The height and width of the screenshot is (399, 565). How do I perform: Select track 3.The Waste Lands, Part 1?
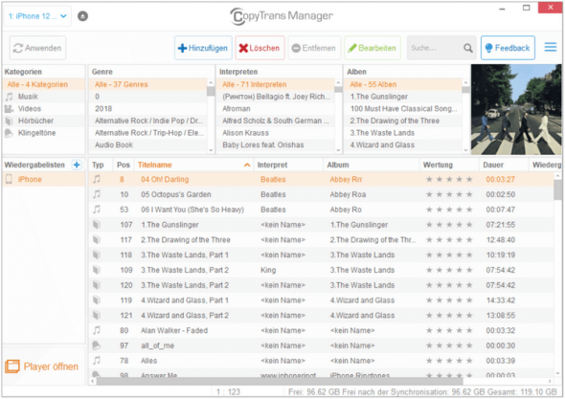(321, 255)
